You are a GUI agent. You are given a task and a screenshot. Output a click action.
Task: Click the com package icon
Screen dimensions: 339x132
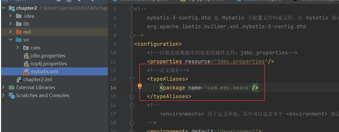pyautogui.click(x=26, y=48)
